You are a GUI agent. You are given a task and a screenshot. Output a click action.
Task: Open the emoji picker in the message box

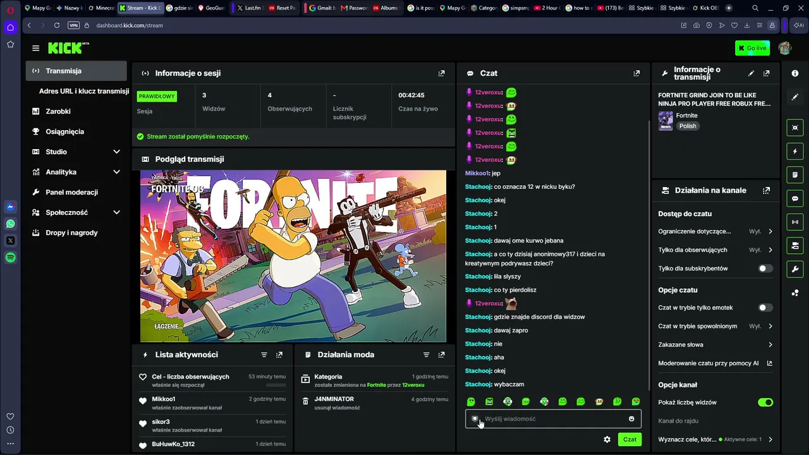click(631, 419)
